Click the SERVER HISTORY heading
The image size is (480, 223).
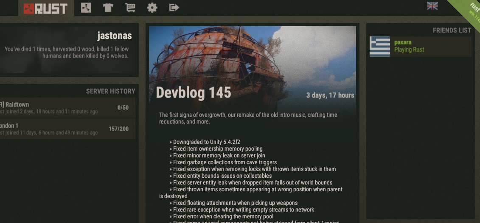[x=110, y=91]
